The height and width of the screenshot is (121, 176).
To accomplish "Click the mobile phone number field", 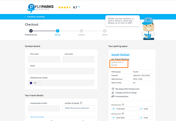I will pos(67,83).
